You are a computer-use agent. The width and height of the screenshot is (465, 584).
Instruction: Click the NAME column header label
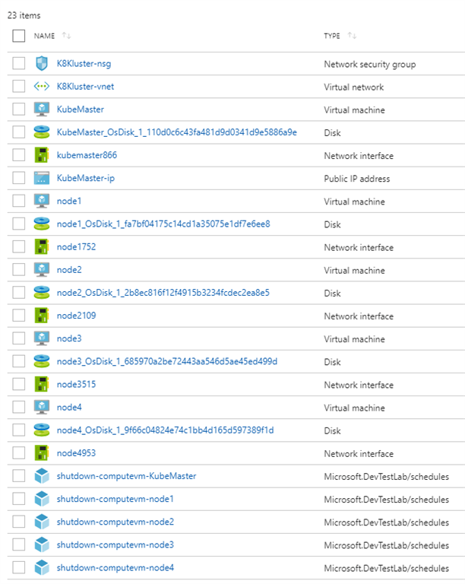[x=45, y=36]
